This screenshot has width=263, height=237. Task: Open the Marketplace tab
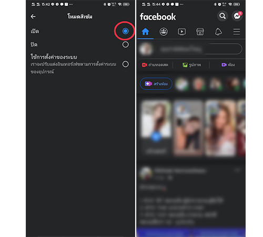[200, 32]
